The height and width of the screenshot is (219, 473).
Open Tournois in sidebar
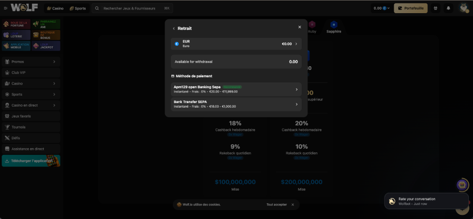point(31,127)
